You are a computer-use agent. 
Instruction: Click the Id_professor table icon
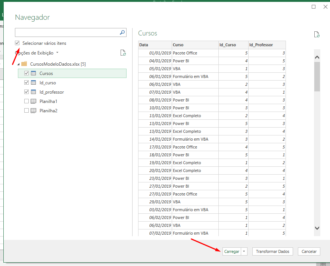pyautogui.click(x=34, y=92)
